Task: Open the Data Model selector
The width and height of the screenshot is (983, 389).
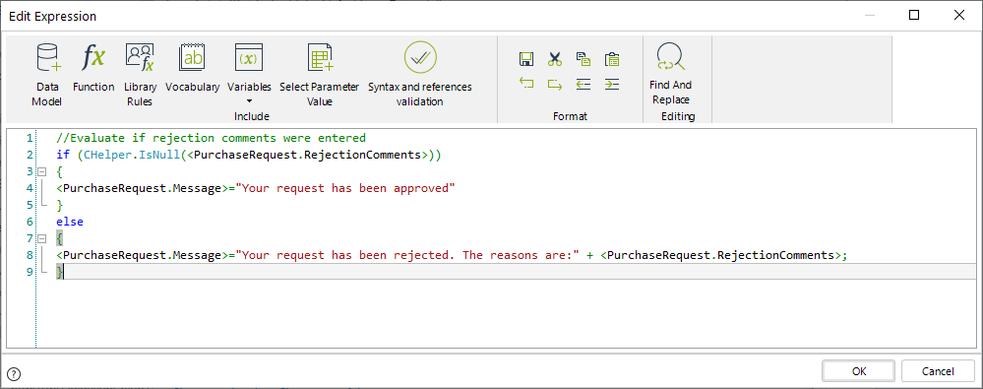Action: pos(48,75)
